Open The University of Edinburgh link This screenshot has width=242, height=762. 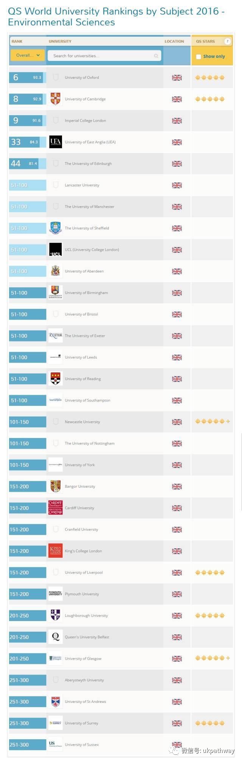(x=88, y=164)
